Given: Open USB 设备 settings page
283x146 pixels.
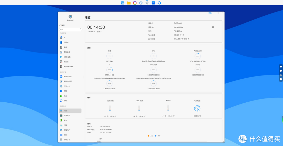Looking at the screenshot, I should pyautogui.click(x=67, y=57).
